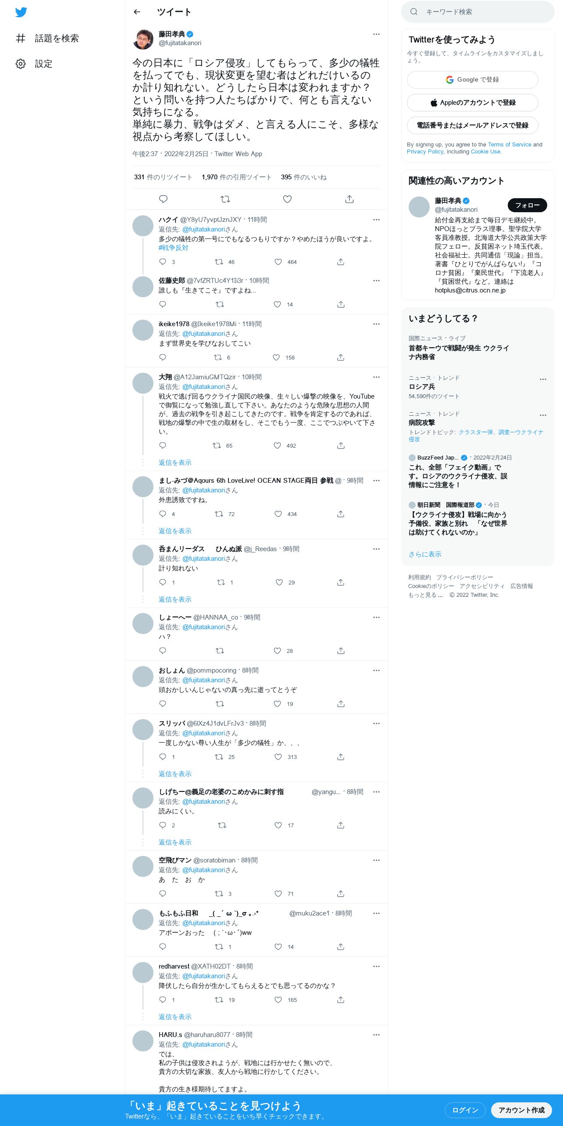This screenshot has width=563, height=1126.
Task: Open more options menu for ロシア兵 trend
Action: (x=543, y=379)
